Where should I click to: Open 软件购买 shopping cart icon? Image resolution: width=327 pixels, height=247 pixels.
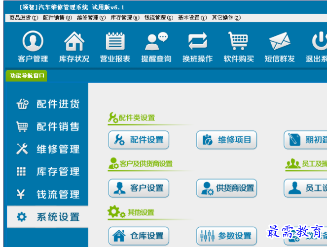click(239, 46)
